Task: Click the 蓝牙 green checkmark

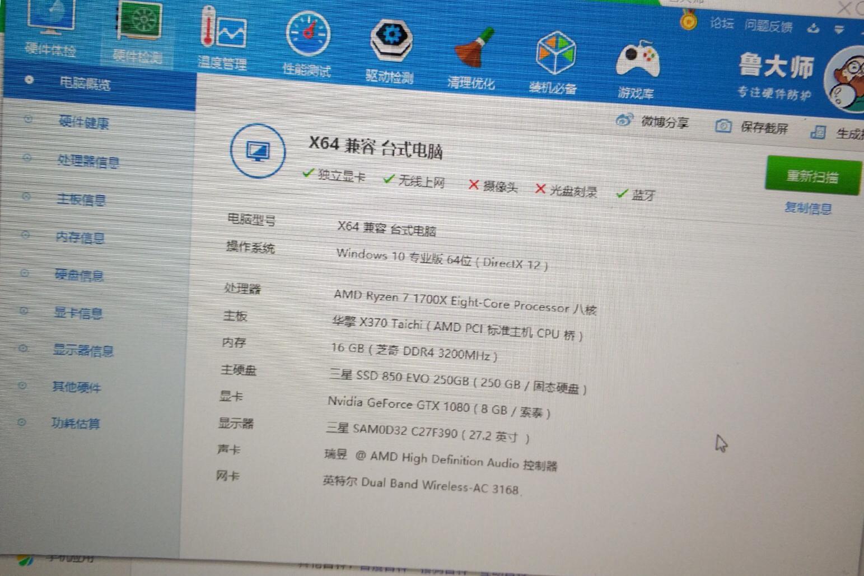Action: coord(622,193)
